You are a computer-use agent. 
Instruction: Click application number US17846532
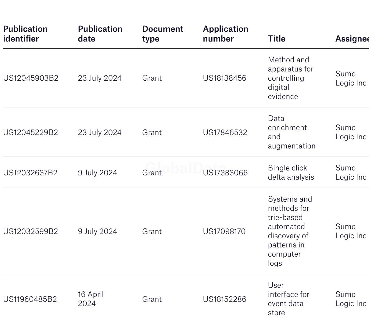tap(225, 133)
